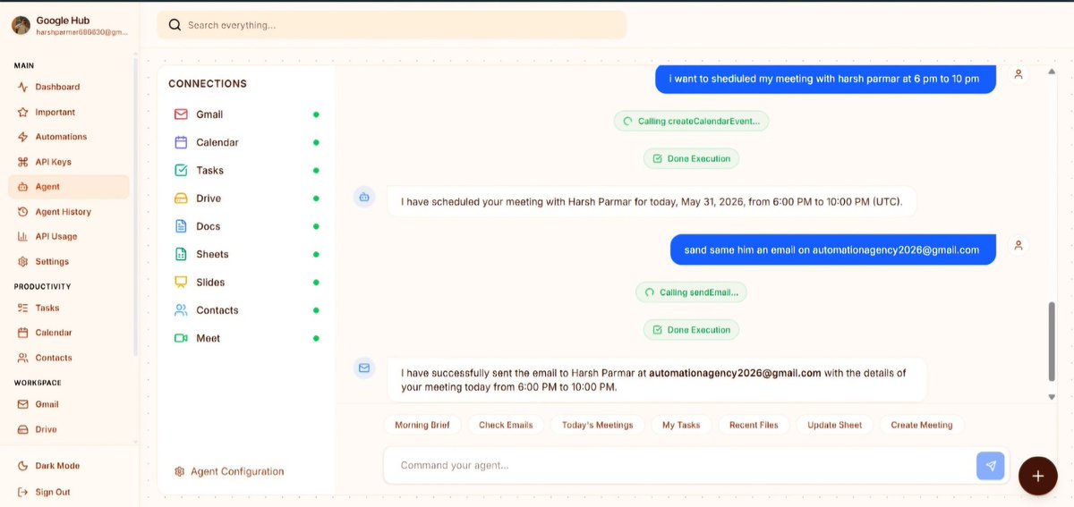Click Calendar icon under Productivity
Image resolution: width=1074 pixels, height=507 pixels.
pyautogui.click(x=23, y=333)
